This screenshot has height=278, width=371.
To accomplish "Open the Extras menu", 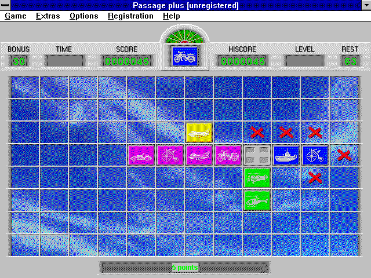I will click(48, 16).
